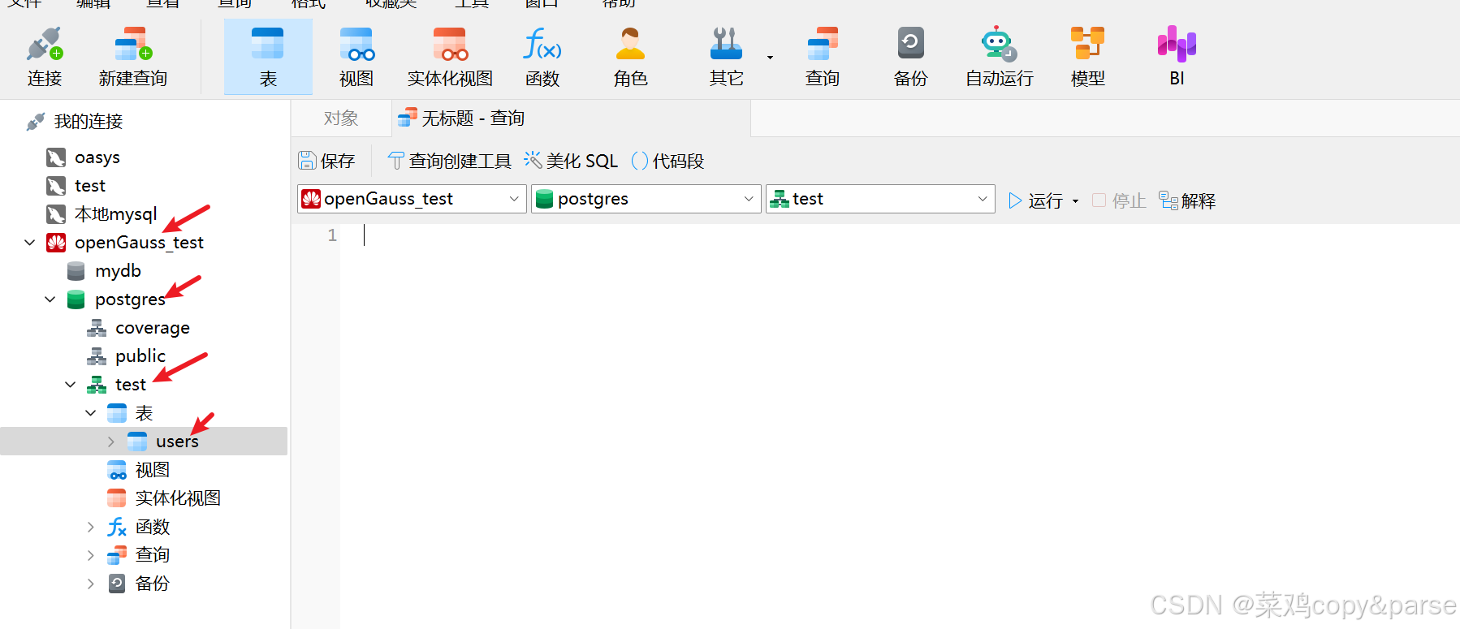Select 备份 node in the tree
The width and height of the screenshot is (1460, 629).
153,584
